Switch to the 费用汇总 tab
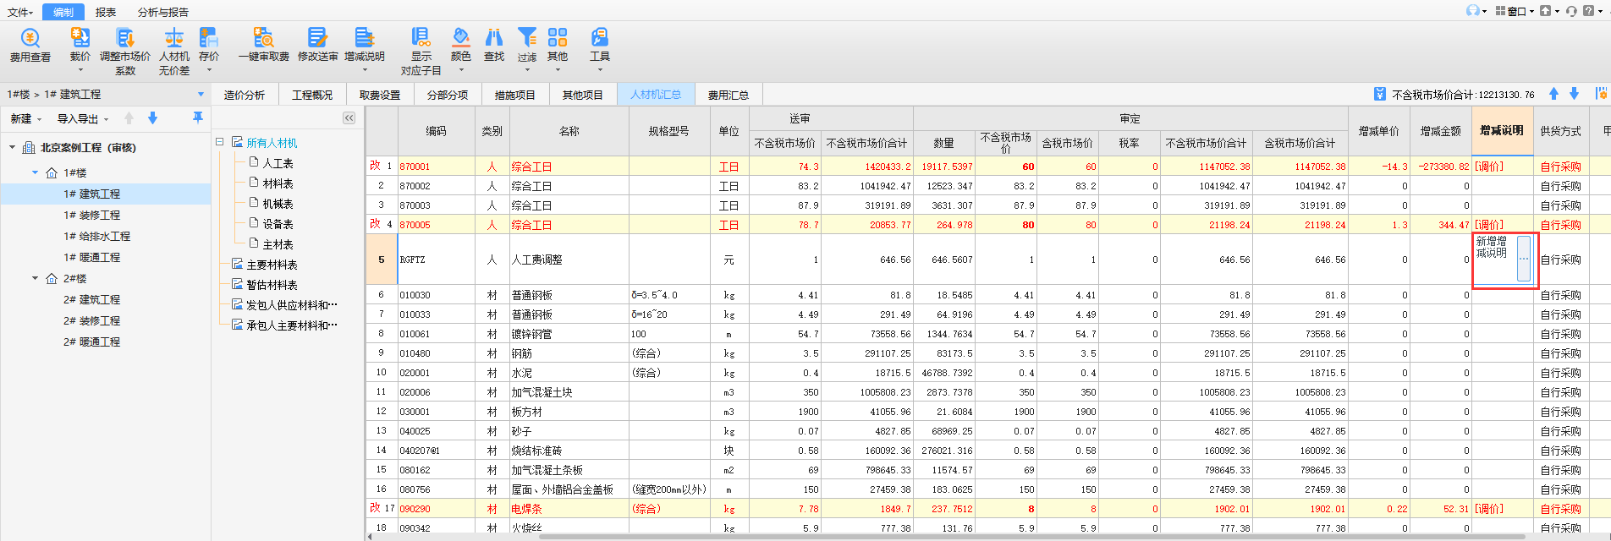 click(x=728, y=96)
